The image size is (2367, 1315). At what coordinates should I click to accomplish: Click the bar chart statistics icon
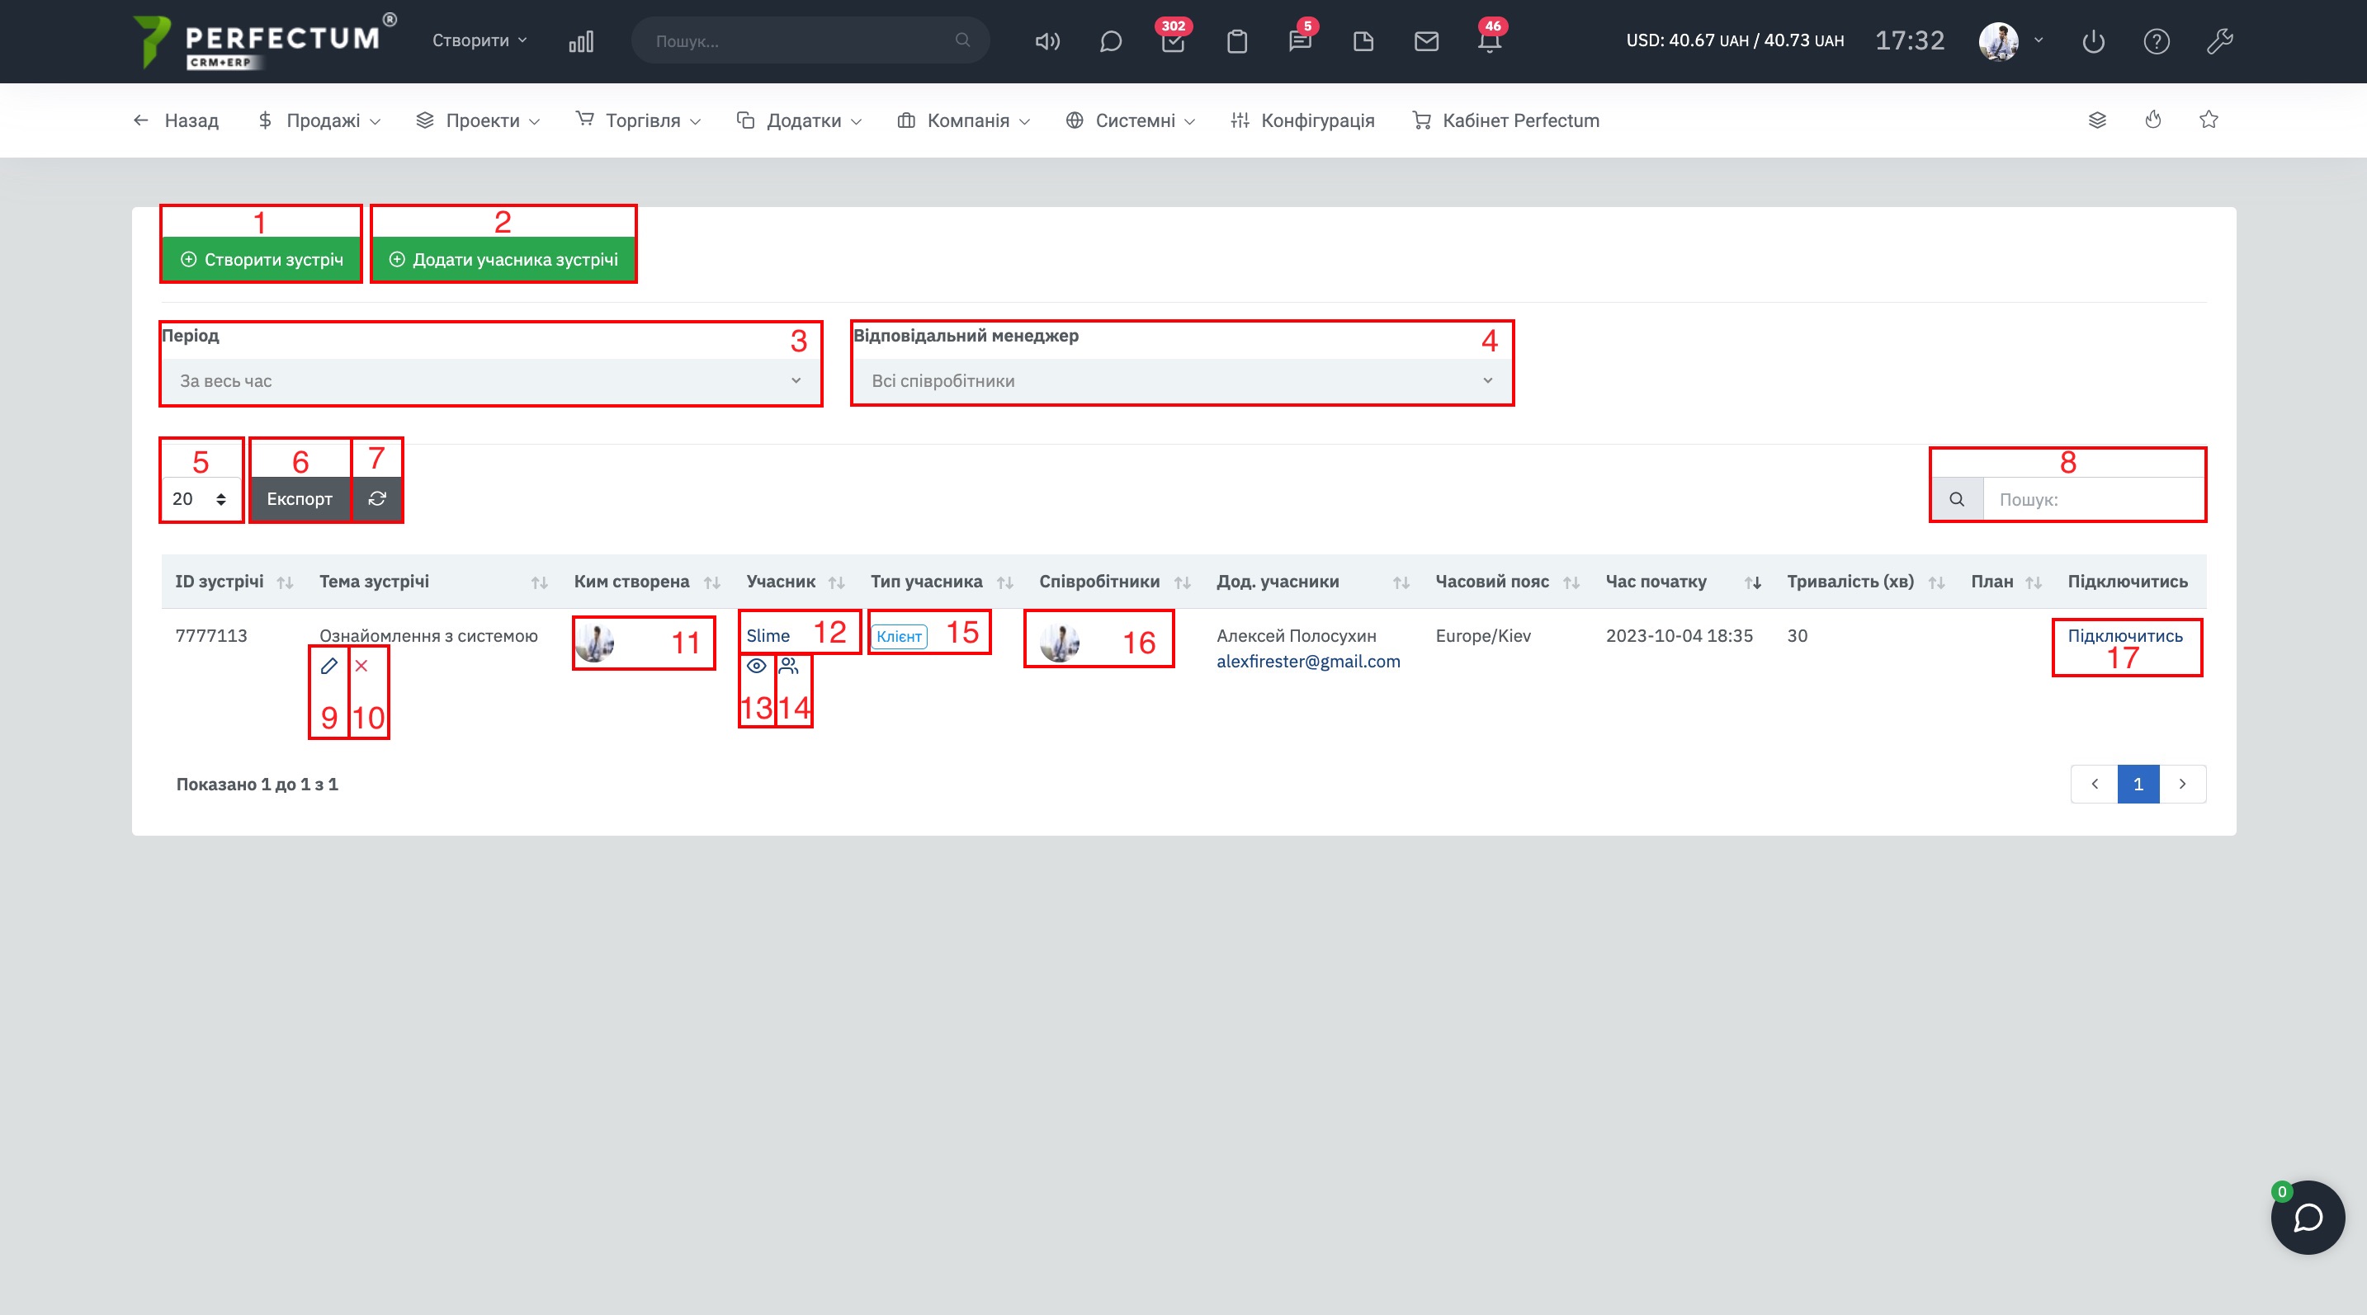click(581, 41)
